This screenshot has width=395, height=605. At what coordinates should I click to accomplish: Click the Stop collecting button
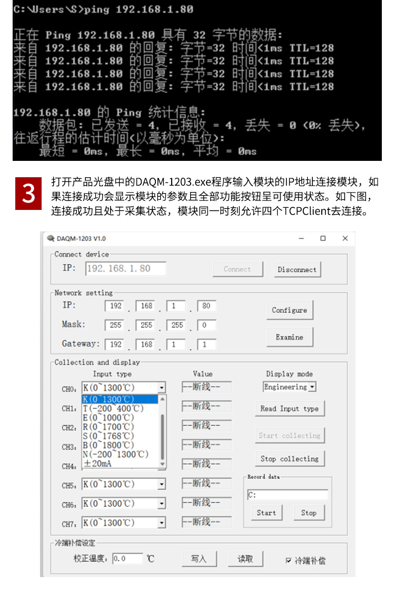pos(290,458)
